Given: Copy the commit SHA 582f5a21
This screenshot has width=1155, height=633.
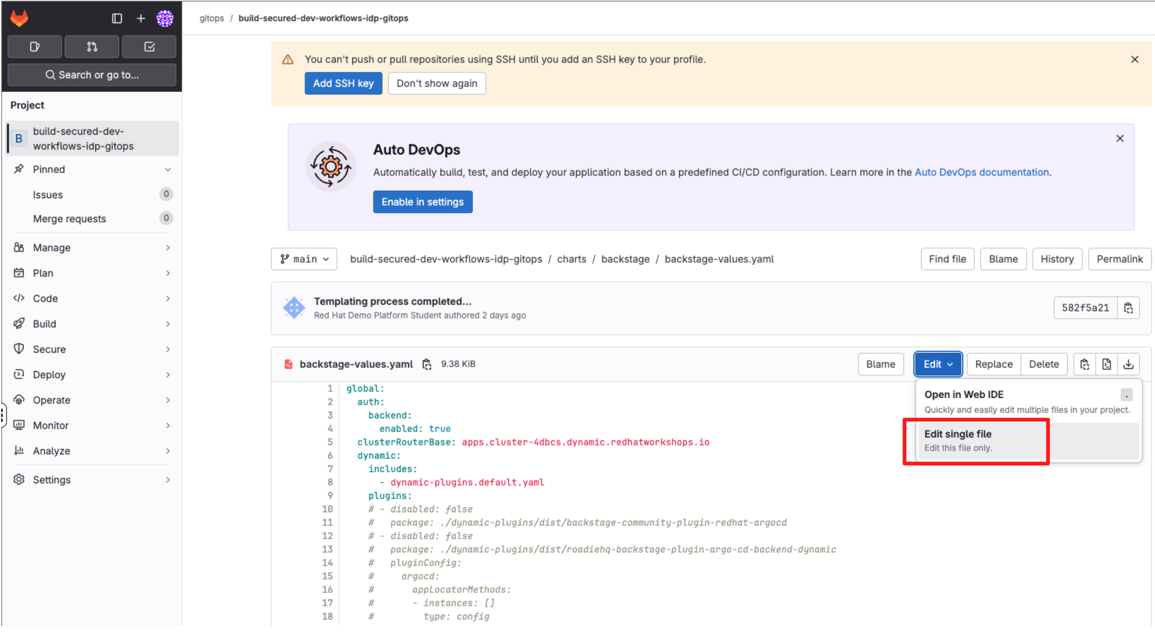Looking at the screenshot, I should click(x=1128, y=308).
